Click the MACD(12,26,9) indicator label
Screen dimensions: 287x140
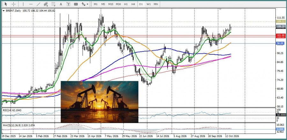click(x=19, y=125)
